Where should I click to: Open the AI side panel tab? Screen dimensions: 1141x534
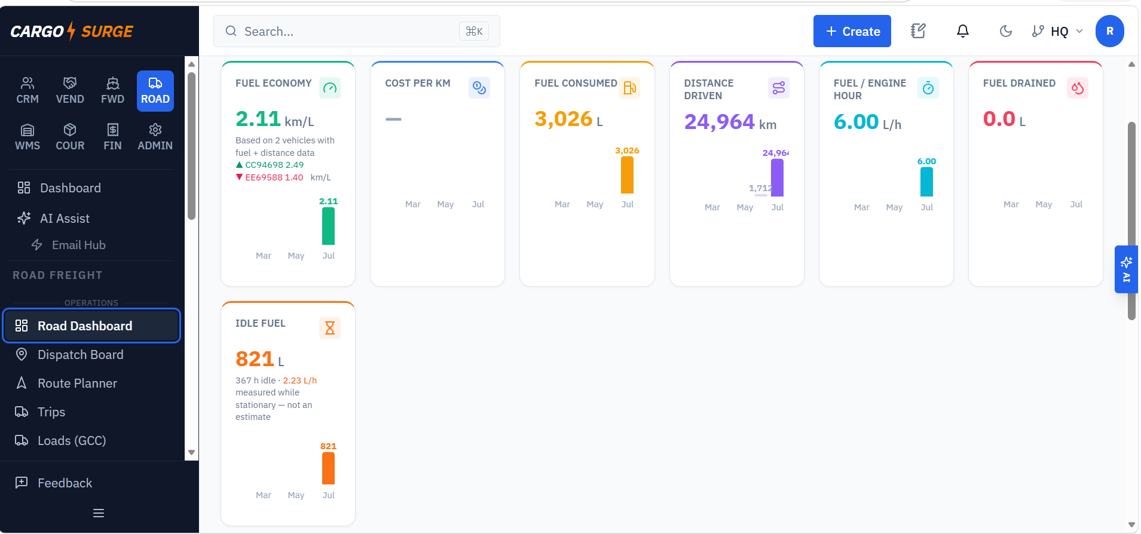(1126, 269)
